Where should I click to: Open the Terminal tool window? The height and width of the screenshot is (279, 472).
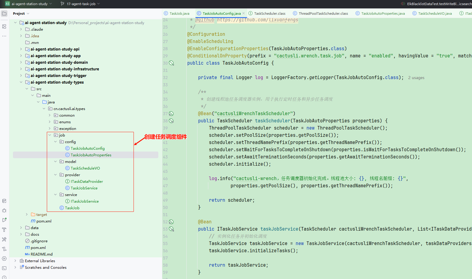tap(4, 268)
